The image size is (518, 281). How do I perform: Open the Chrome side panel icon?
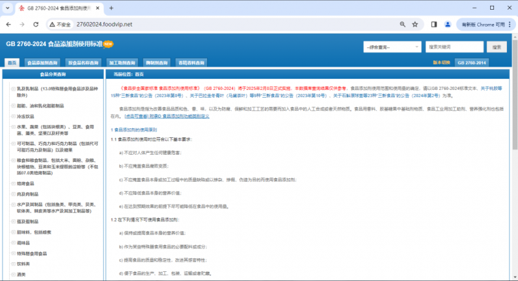[434, 24]
